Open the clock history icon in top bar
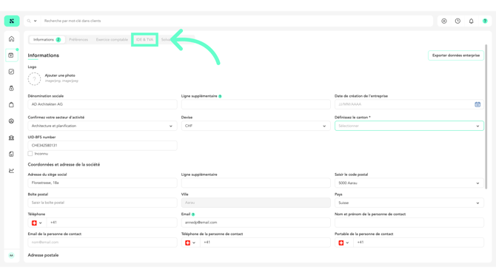 click(x=458, y=21)
